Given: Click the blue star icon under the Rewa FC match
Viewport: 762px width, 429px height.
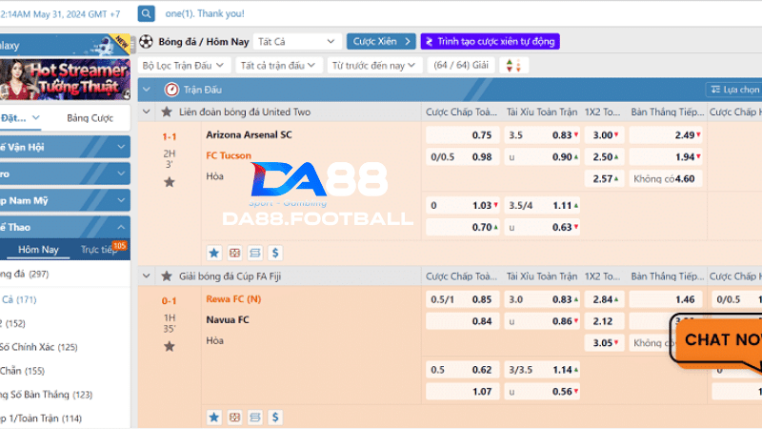Looking at the screenshot, I should (214, 418).
